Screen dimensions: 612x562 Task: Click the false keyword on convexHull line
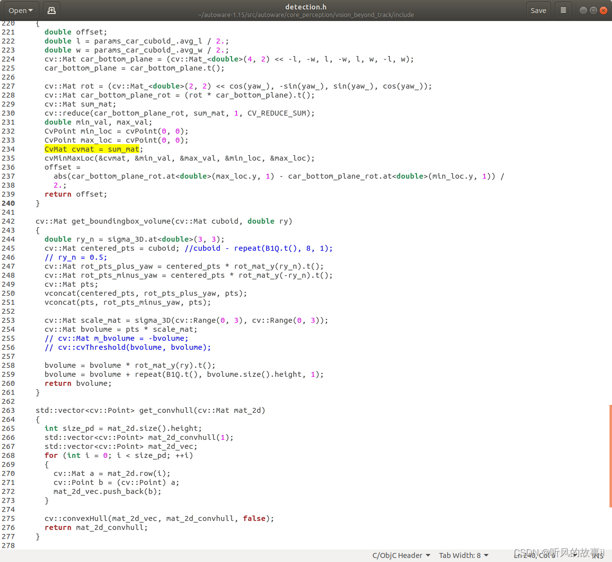(x=254, y=518)
